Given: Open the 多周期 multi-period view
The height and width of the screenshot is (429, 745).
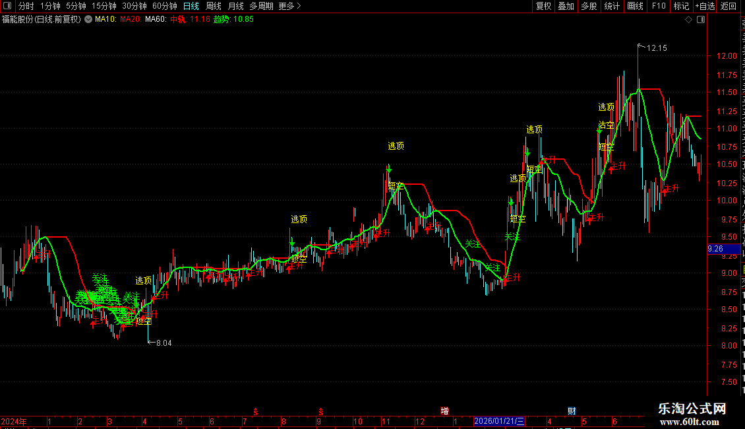Looking at the screenshot, I should [261, 6].
